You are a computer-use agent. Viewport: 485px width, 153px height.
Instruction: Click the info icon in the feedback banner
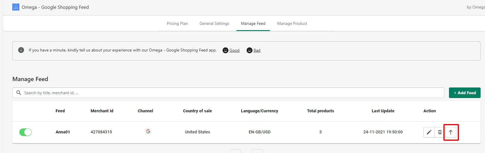21,50
